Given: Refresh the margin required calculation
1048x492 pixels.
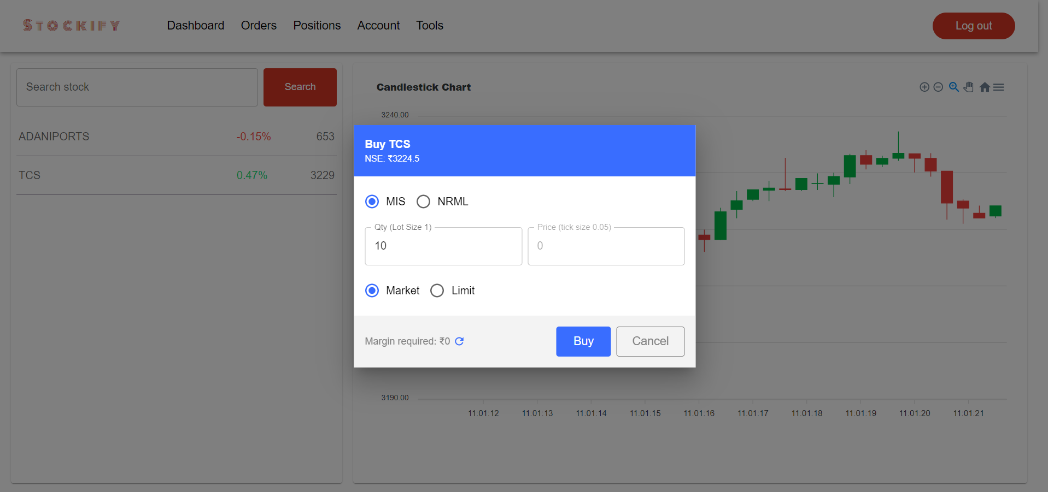Looking at the screenshot, I should click(460, 341).
